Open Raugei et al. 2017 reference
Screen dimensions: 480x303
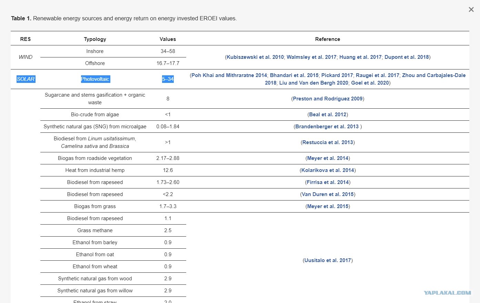(378, 75)
